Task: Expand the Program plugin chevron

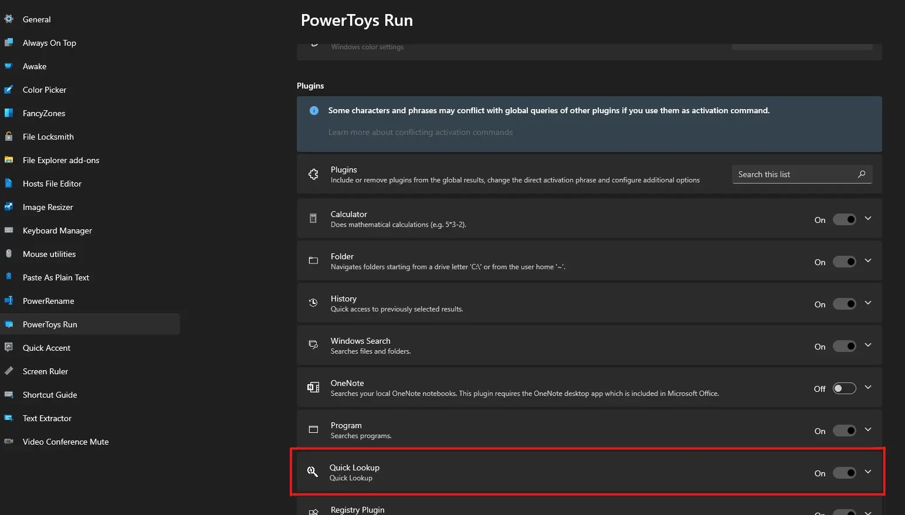Action: coord(868,430)
